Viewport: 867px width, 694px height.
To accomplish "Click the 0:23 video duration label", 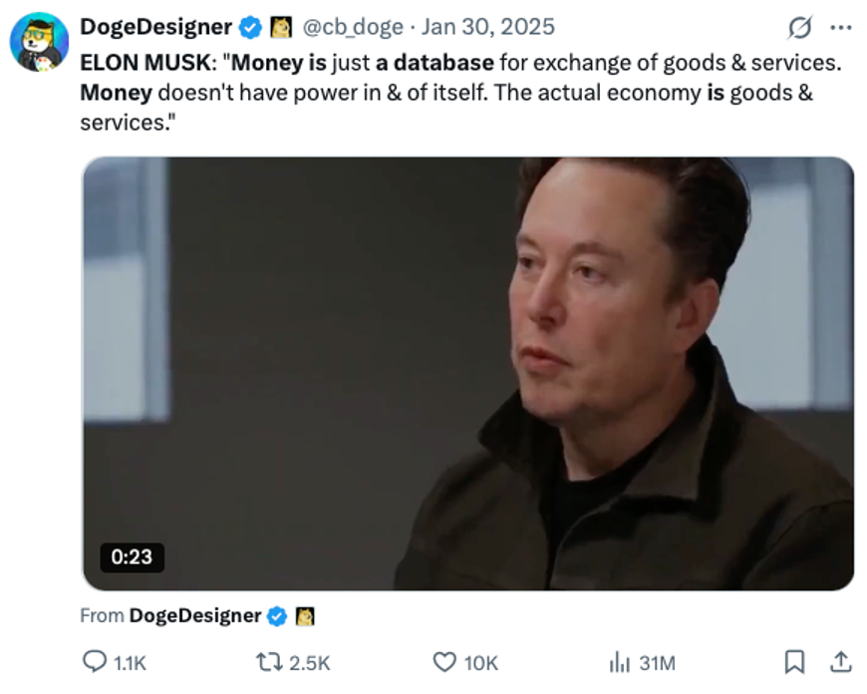I will tap(132, 556).
